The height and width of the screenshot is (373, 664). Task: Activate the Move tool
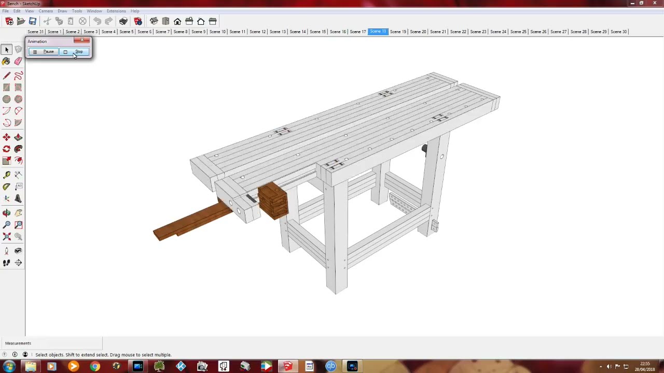[x=7, y=137]
